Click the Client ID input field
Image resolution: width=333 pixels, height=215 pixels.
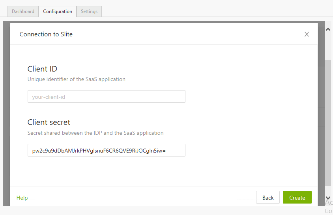pyautogui.click(x=107, y=96)
